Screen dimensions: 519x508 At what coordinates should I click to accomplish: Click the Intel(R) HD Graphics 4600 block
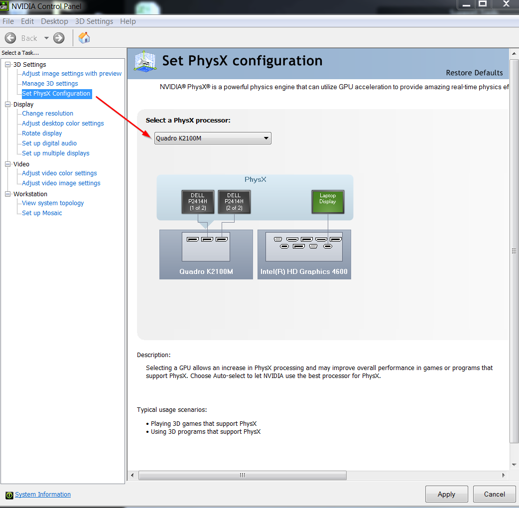(304, 254)
